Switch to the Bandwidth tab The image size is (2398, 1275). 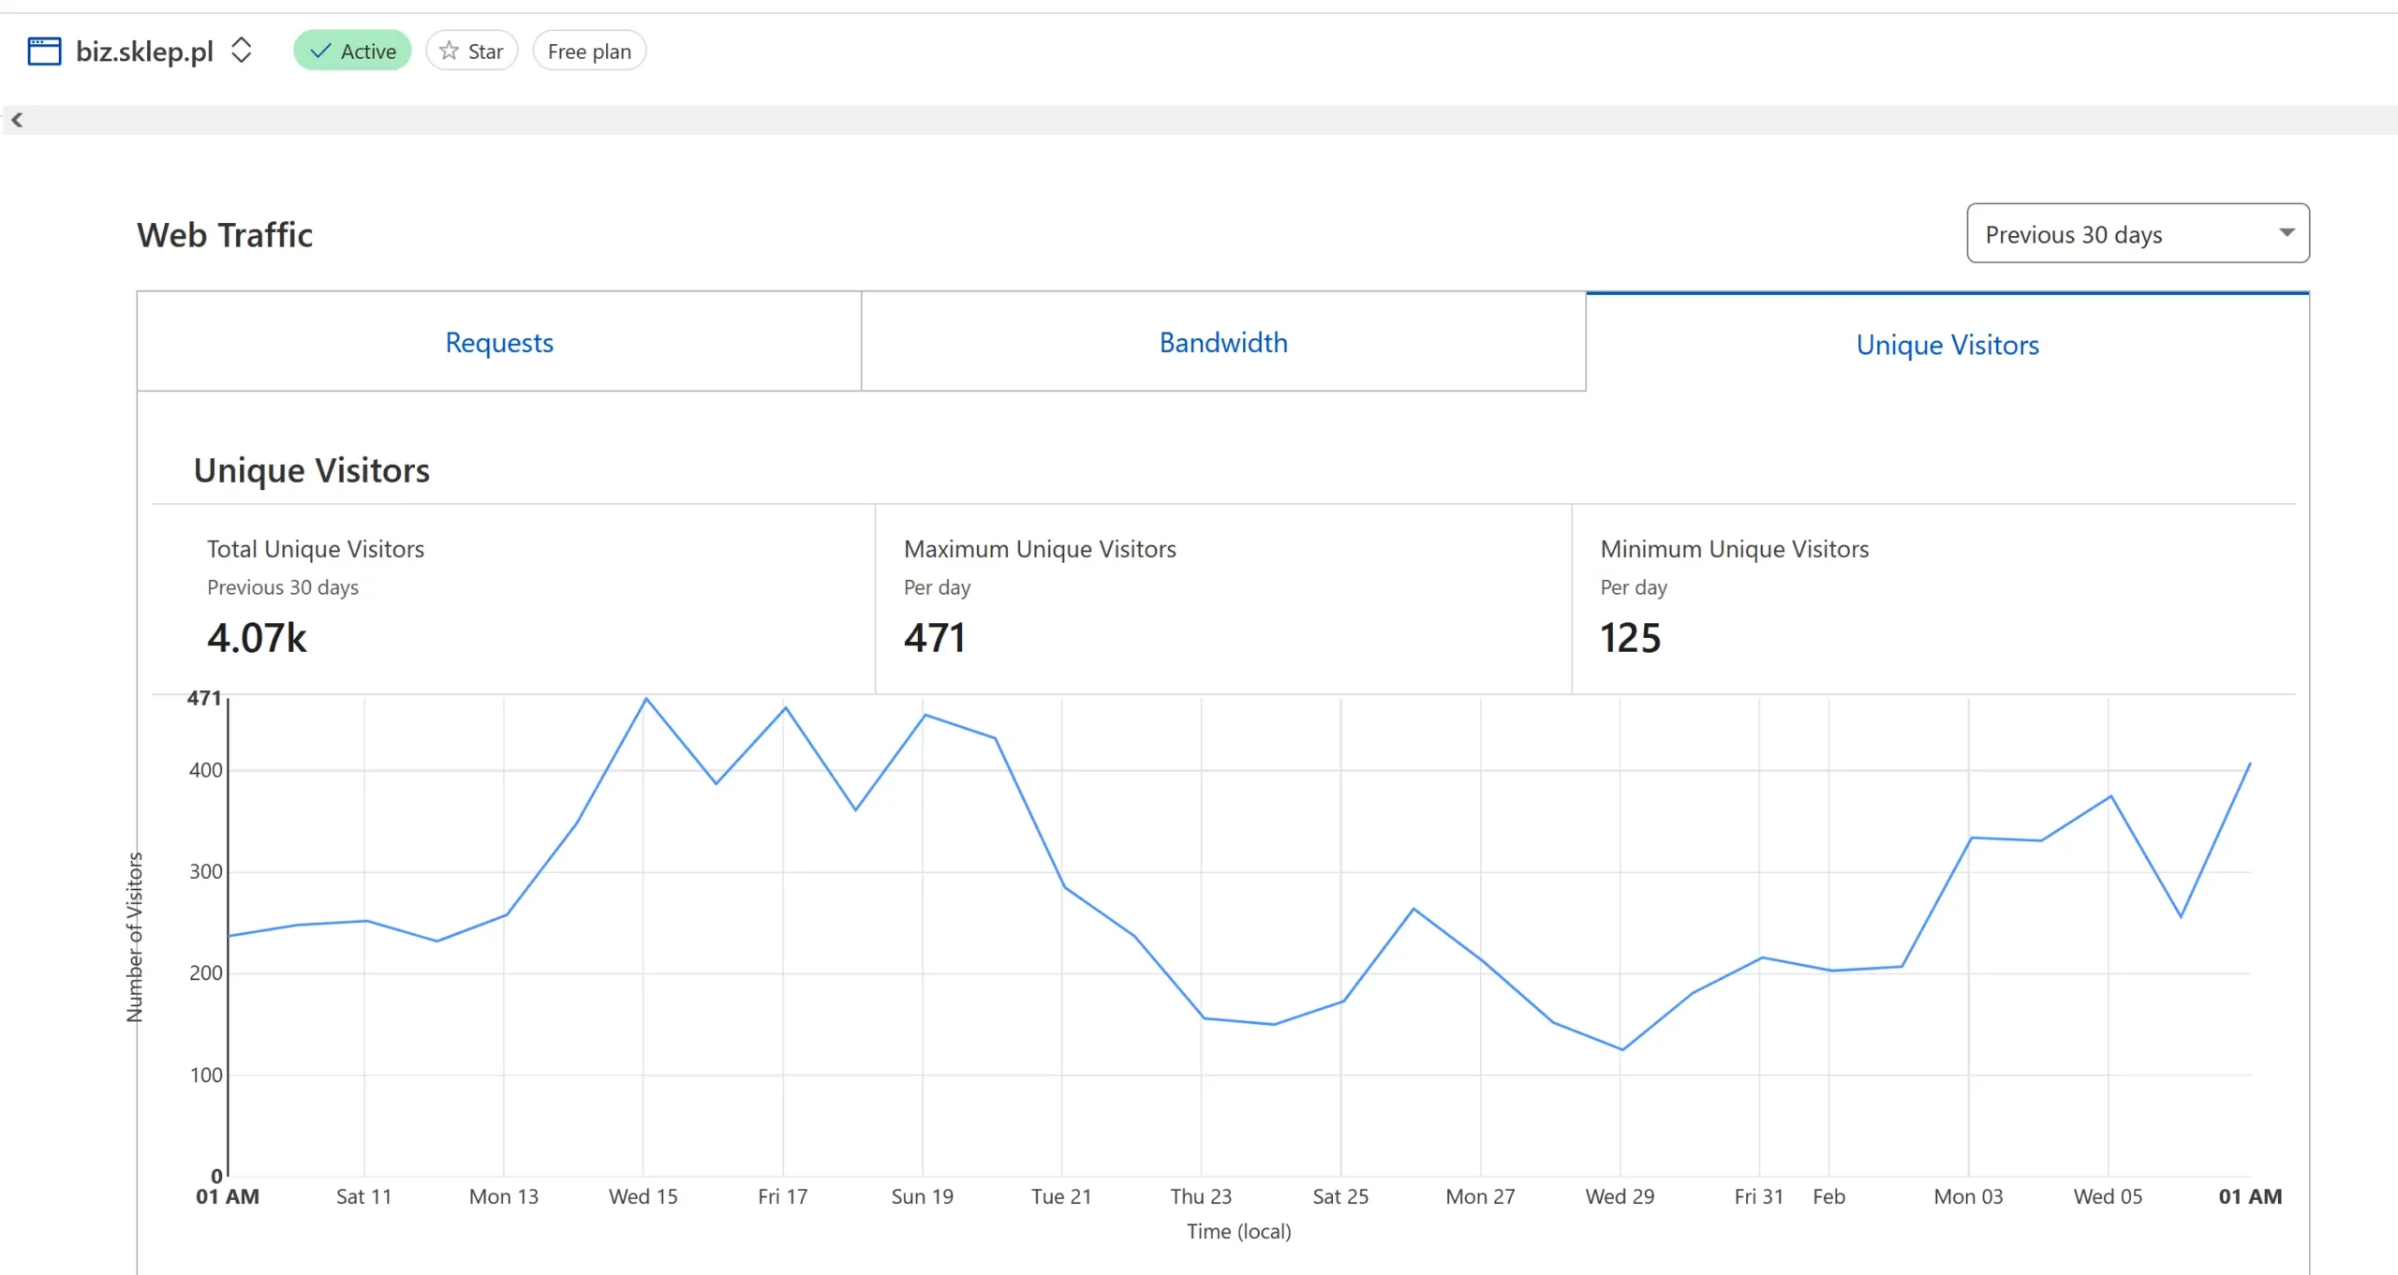tap(1222, 342)
